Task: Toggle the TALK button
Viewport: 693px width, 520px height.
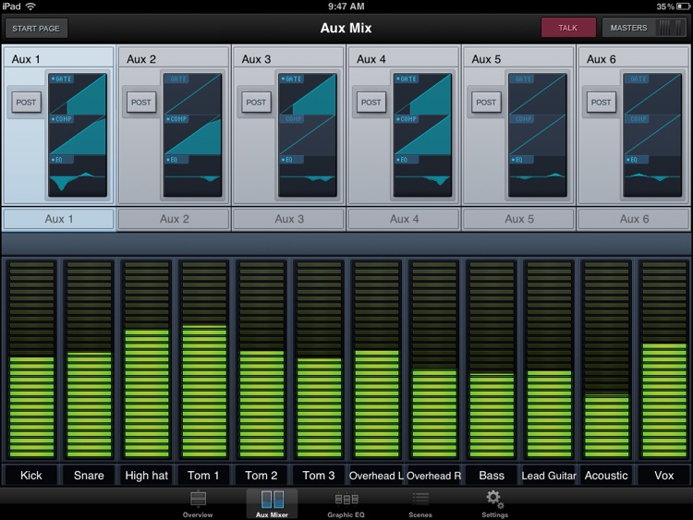Action: click(x=568, y=28)
